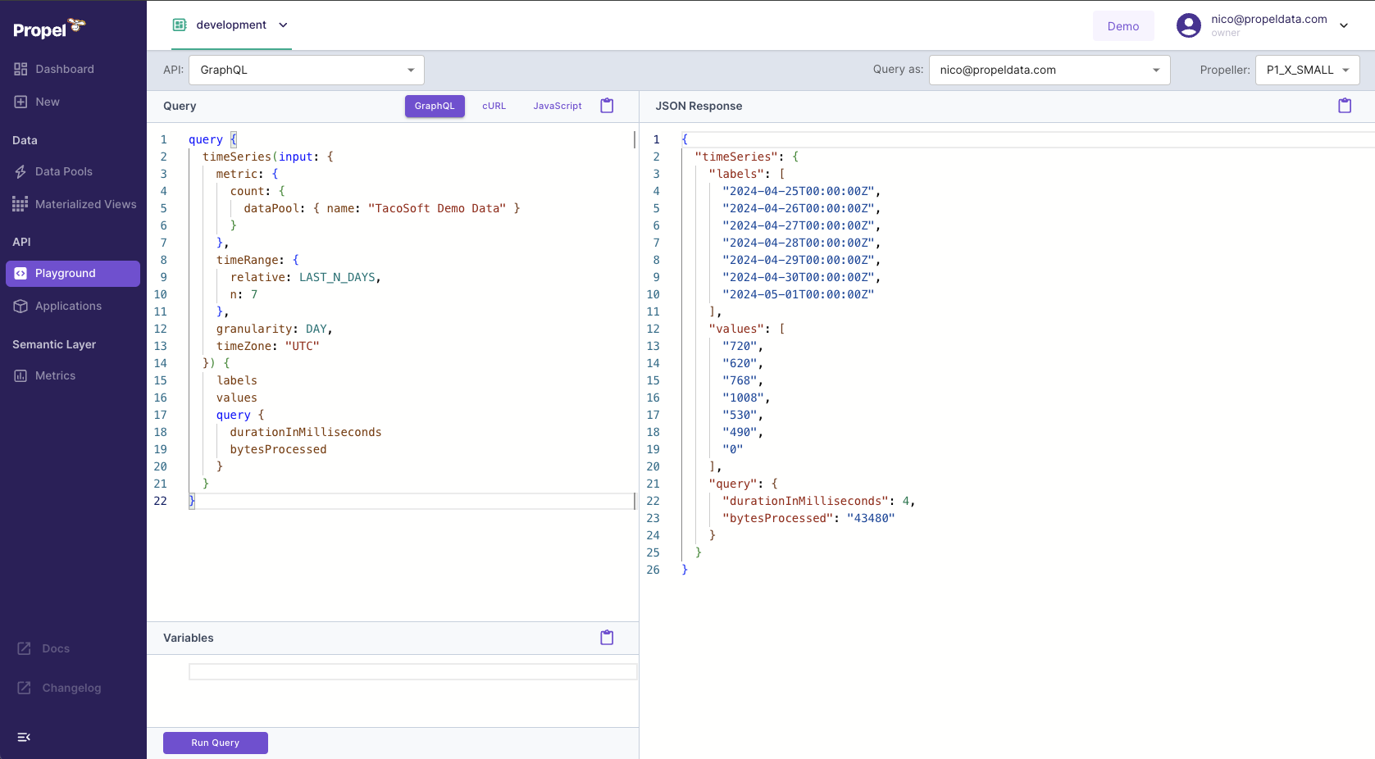
Task: Open the Changelog link
Action: click(x=70, y=688)
